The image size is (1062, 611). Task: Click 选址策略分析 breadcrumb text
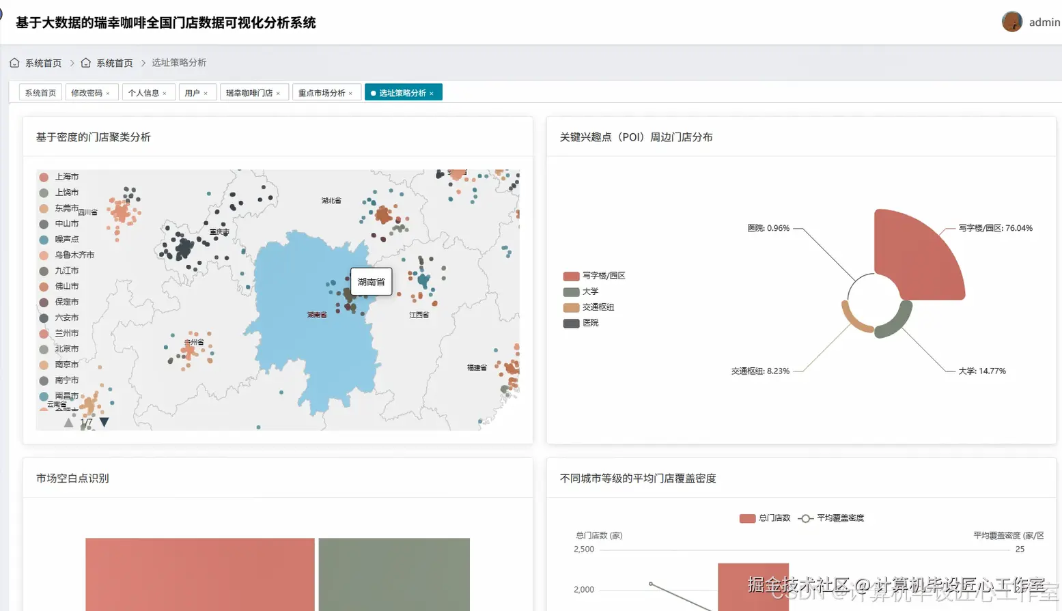[x=179, y=63]
